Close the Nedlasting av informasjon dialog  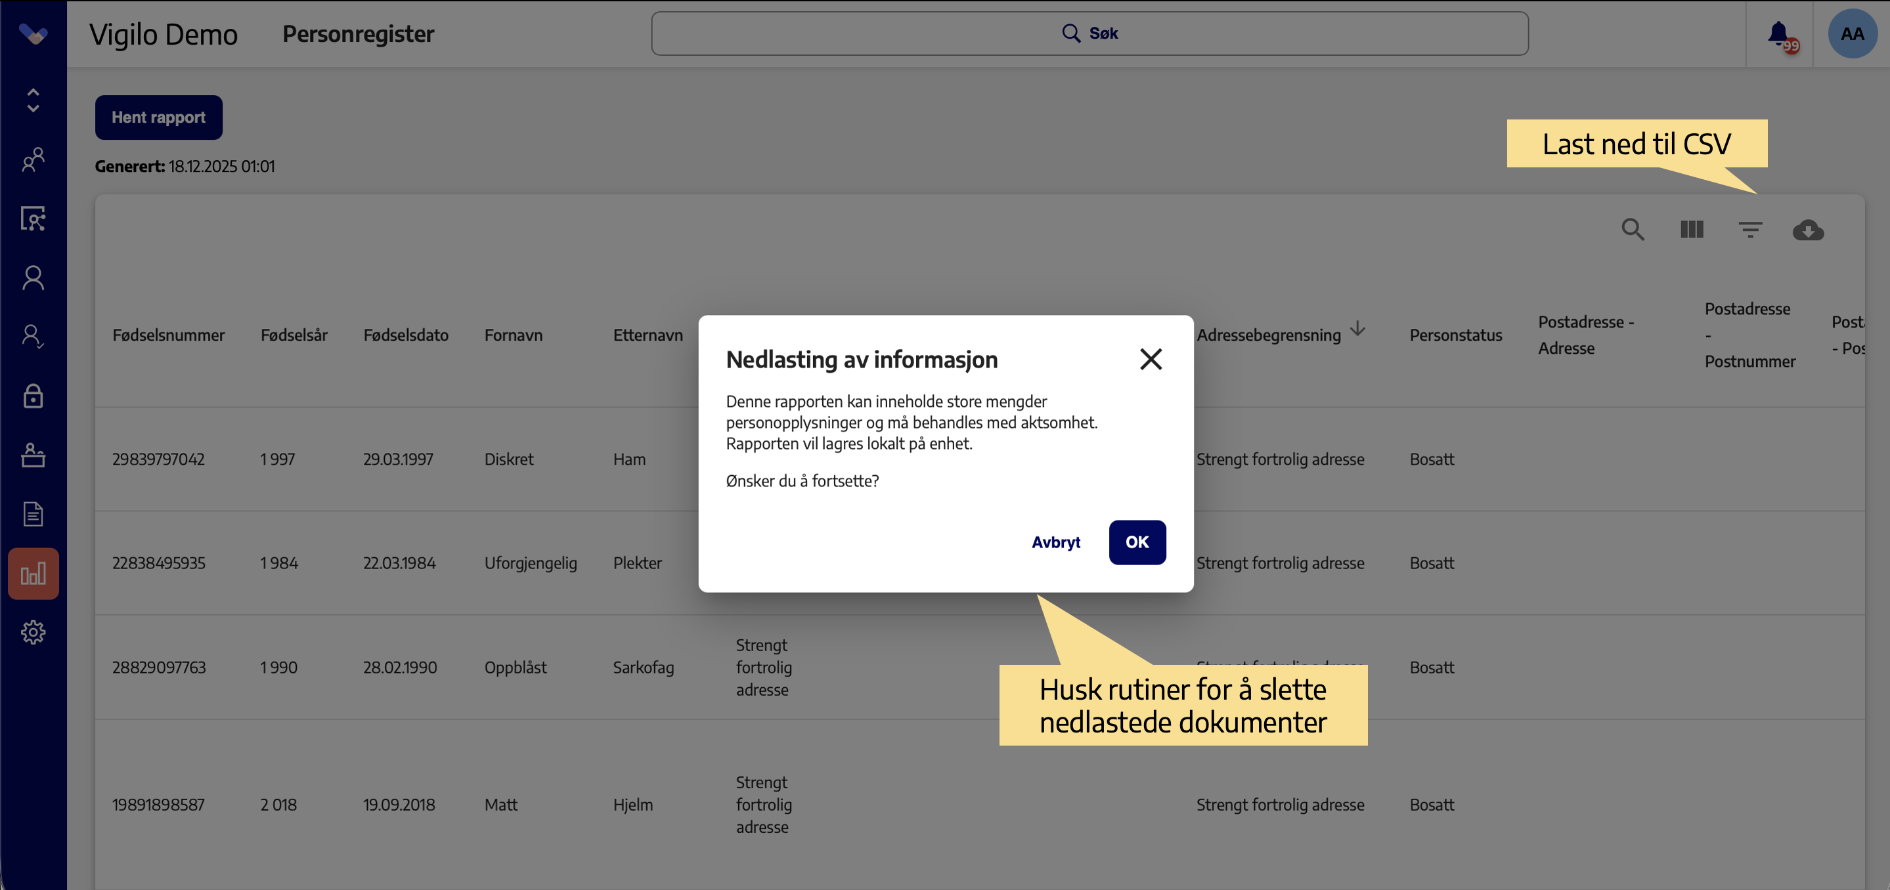tap(1151, 359)
